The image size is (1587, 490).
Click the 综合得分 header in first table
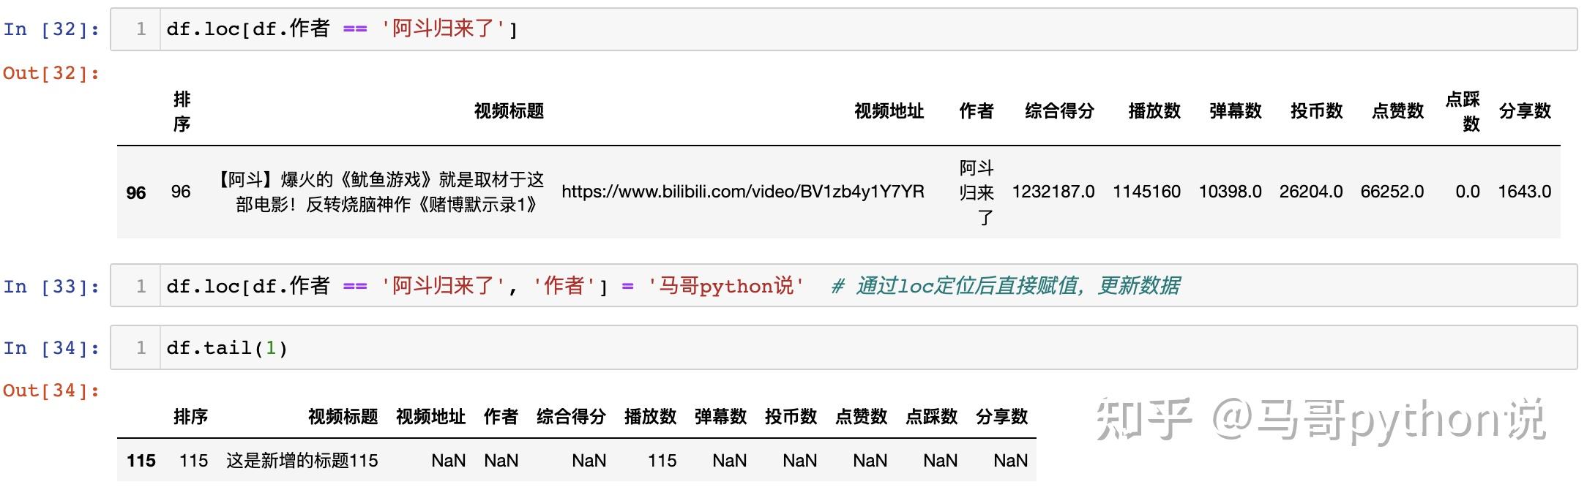[x=1059, y=111]
